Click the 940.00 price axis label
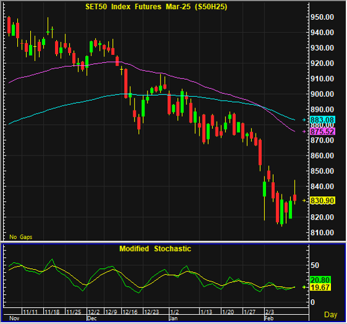 click(x=322, y=33)
